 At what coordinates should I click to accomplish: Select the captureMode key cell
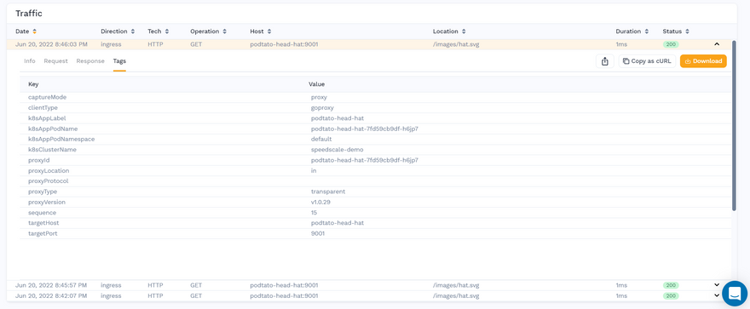(48, 97)
